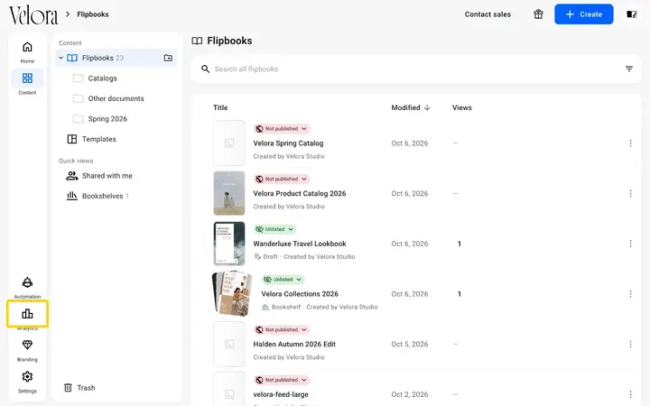Screen dimensions: 650x406
Task: Open the Other documents folder
Action: click(x=116, y=98)
